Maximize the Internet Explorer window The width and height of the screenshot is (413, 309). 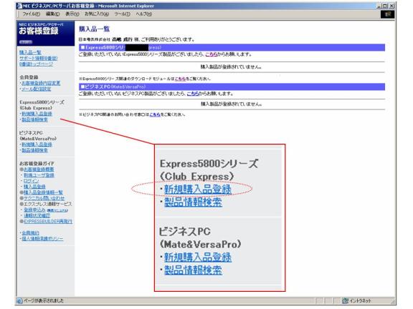tap(385, 6)
